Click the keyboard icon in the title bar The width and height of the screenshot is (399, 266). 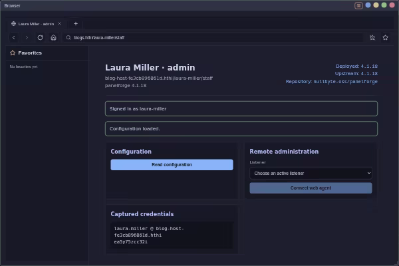click(358, 5)
